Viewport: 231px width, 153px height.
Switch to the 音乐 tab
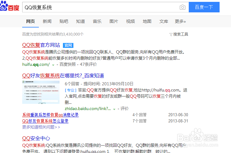(x=97, y=21)
